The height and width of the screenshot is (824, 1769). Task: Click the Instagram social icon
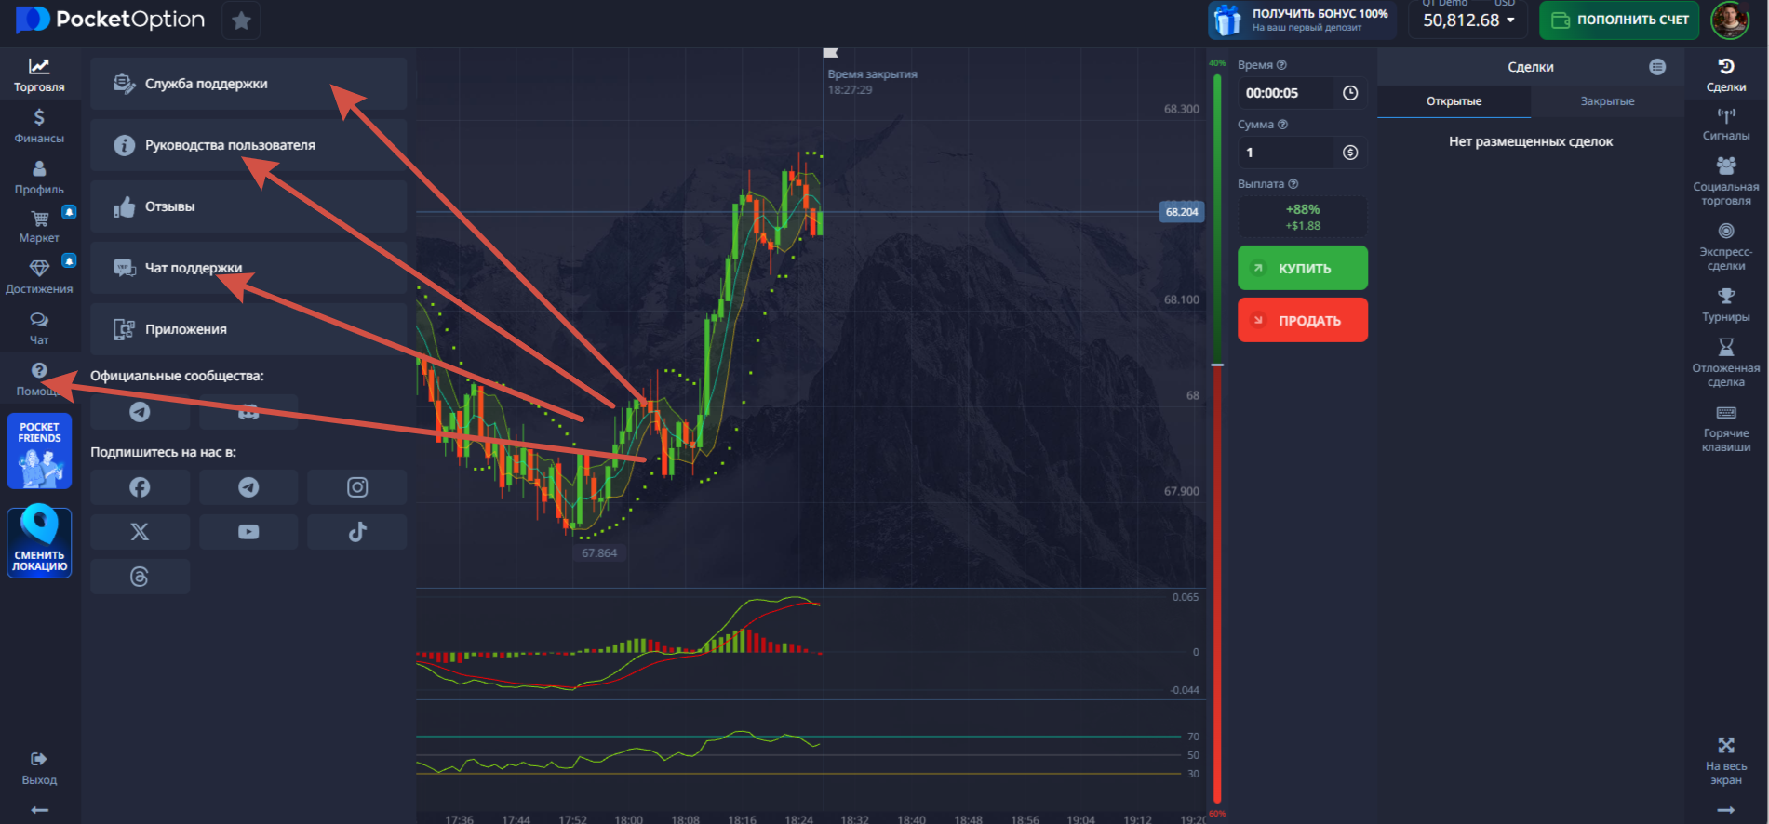click(x=357, y=487)
